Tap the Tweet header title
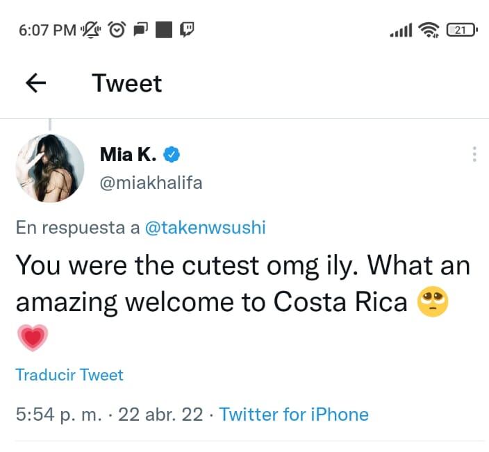489x452 pixels. pos(127,83)
